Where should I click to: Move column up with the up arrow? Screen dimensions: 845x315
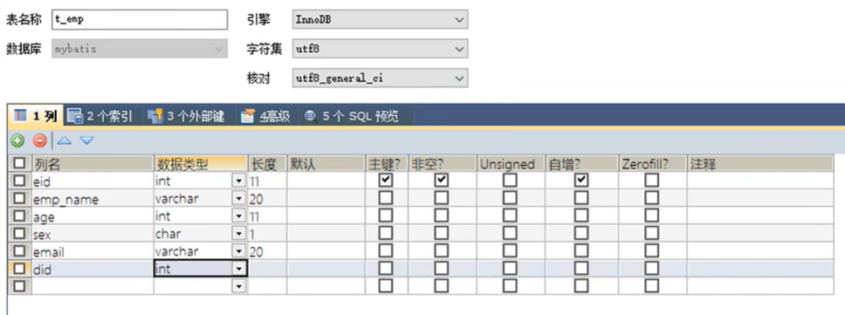coord(65,141)
